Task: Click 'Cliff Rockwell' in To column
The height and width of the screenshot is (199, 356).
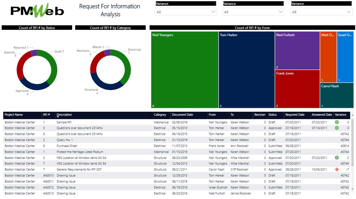Action: (x=239, y=169)
